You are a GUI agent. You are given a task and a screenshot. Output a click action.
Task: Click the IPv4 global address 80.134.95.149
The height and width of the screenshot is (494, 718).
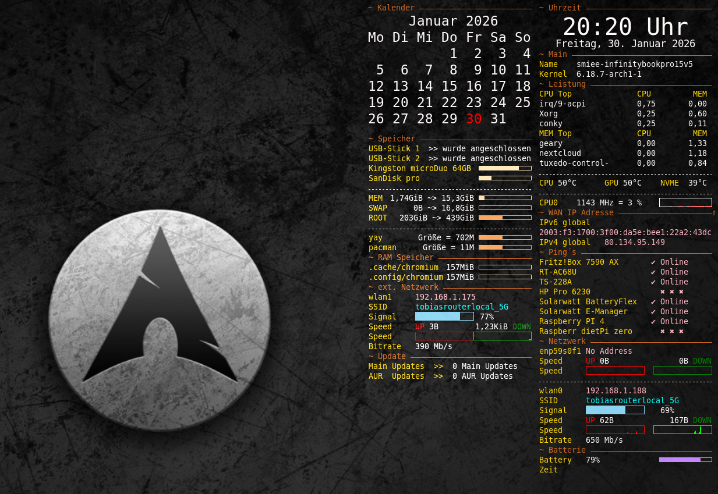tap(634, 242)
